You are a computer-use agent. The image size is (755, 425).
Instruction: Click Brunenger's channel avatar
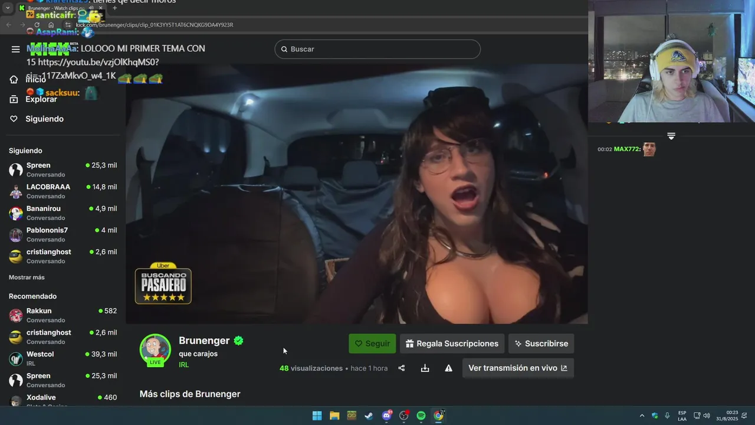click(x=155, y=349)
